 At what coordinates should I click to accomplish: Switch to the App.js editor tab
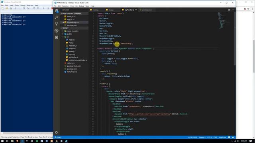pos(111,10)
